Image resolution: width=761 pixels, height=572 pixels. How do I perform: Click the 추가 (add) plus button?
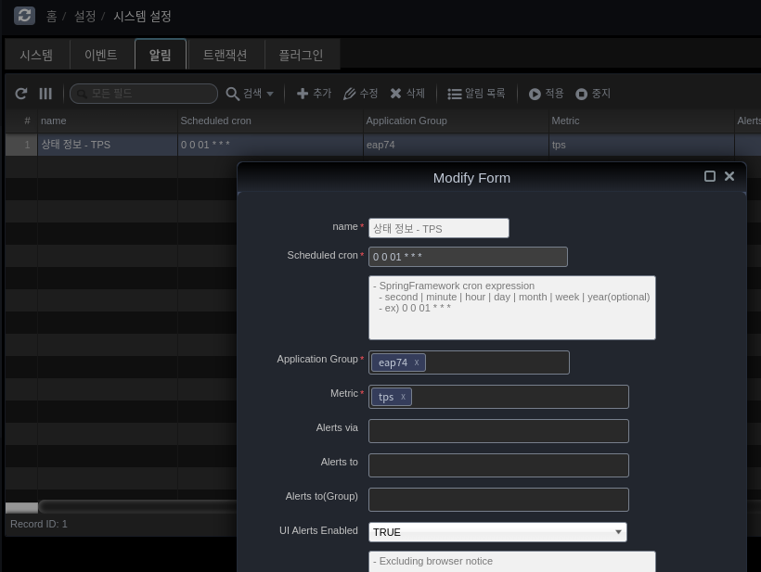coord(314,94)
